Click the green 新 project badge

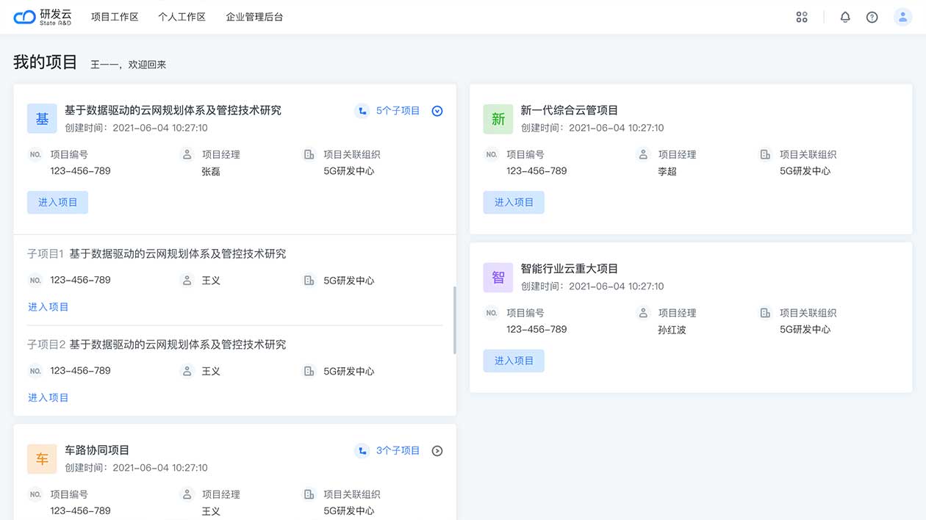tap(498, 119)
